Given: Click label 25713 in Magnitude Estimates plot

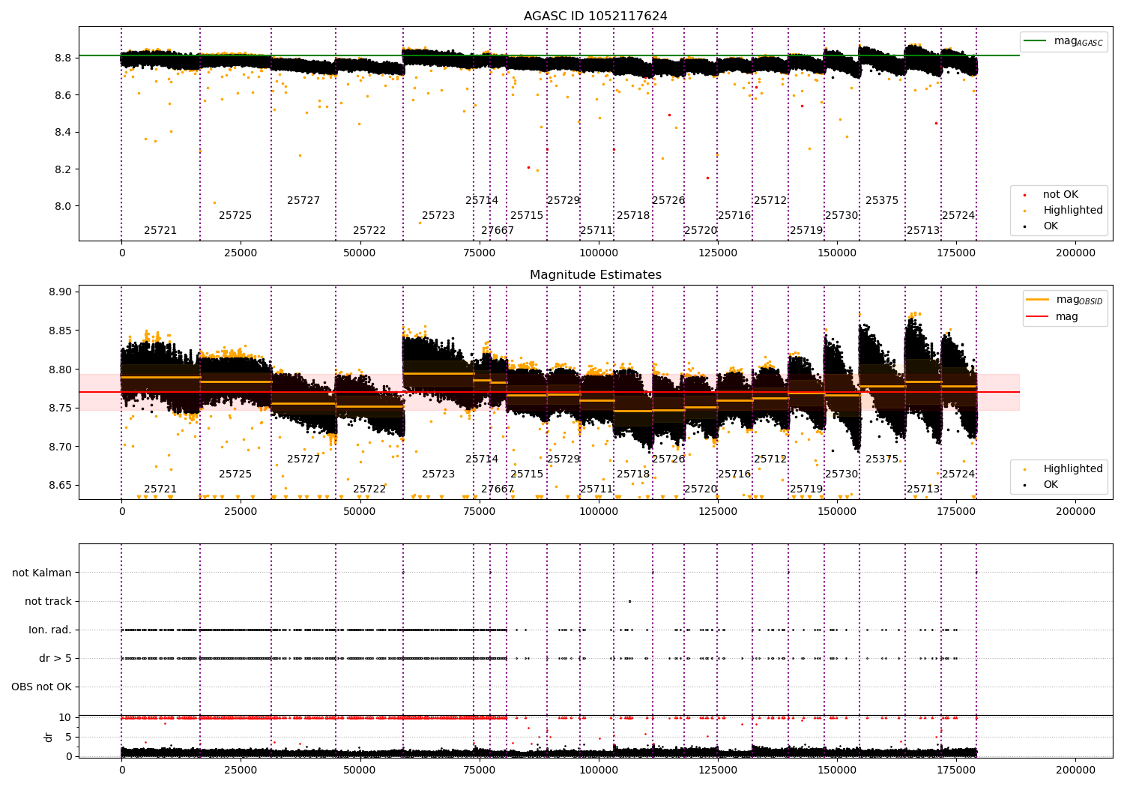Looking at the screenshot, I should coord(923,489).
